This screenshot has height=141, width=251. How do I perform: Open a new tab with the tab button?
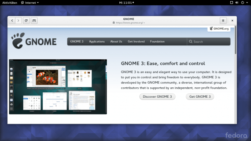tap(34, 21)
